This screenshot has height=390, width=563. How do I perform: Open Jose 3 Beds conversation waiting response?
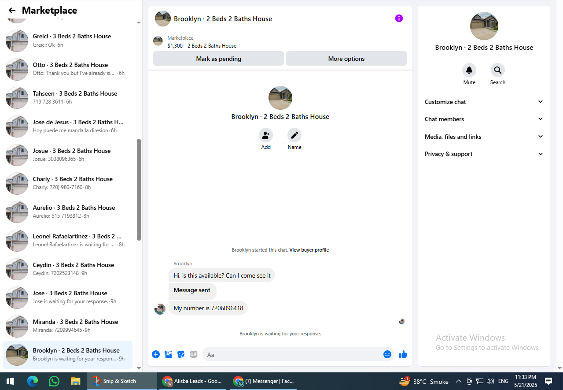pos(68,297)
